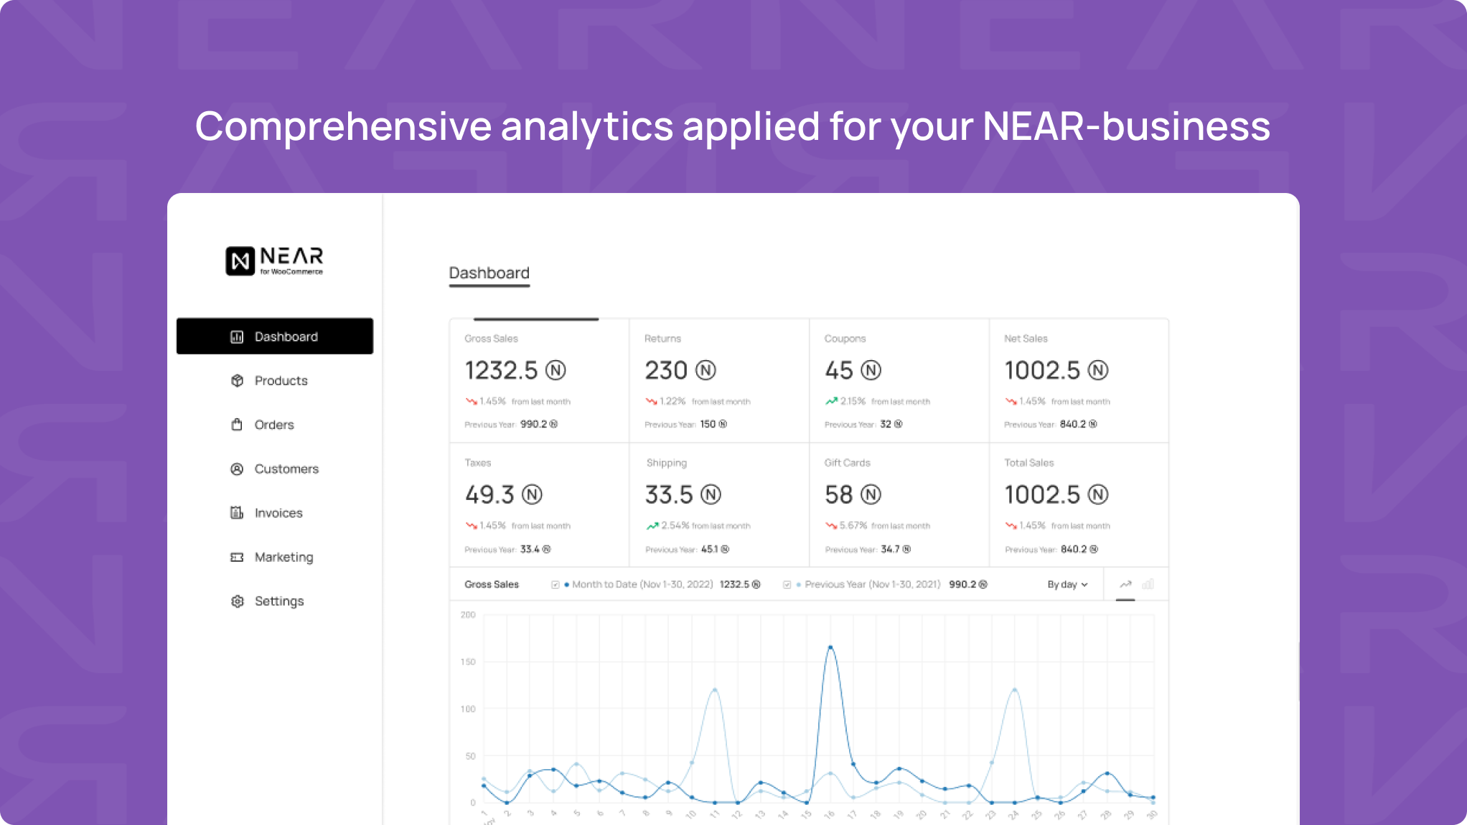Select the Dashboard heading tab

[x=489, y=273]
